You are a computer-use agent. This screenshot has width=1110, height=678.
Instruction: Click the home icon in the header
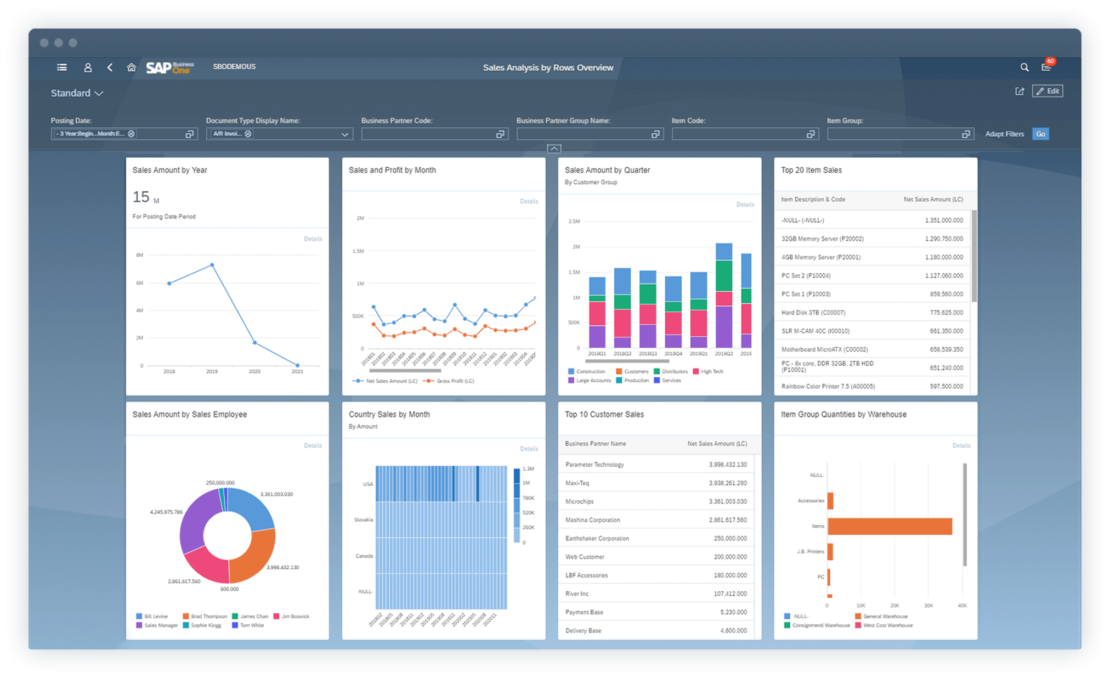pos(132,67)
